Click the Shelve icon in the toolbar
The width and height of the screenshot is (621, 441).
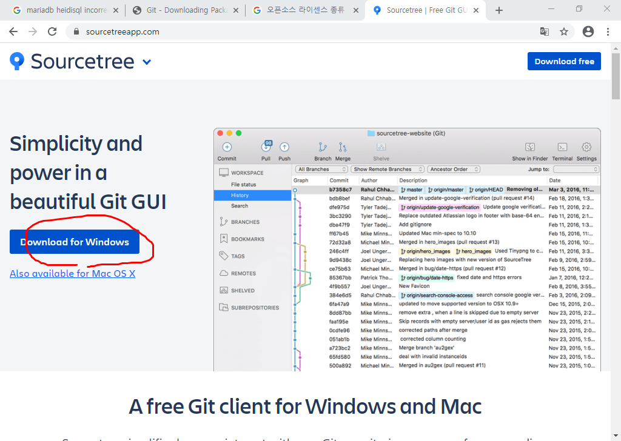click(x=381, y=147)
